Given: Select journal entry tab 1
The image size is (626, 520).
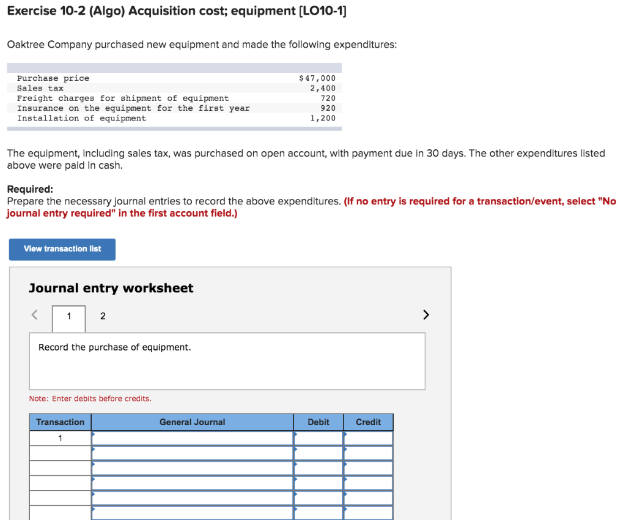Looking at the screenshot, I should 68,316.
